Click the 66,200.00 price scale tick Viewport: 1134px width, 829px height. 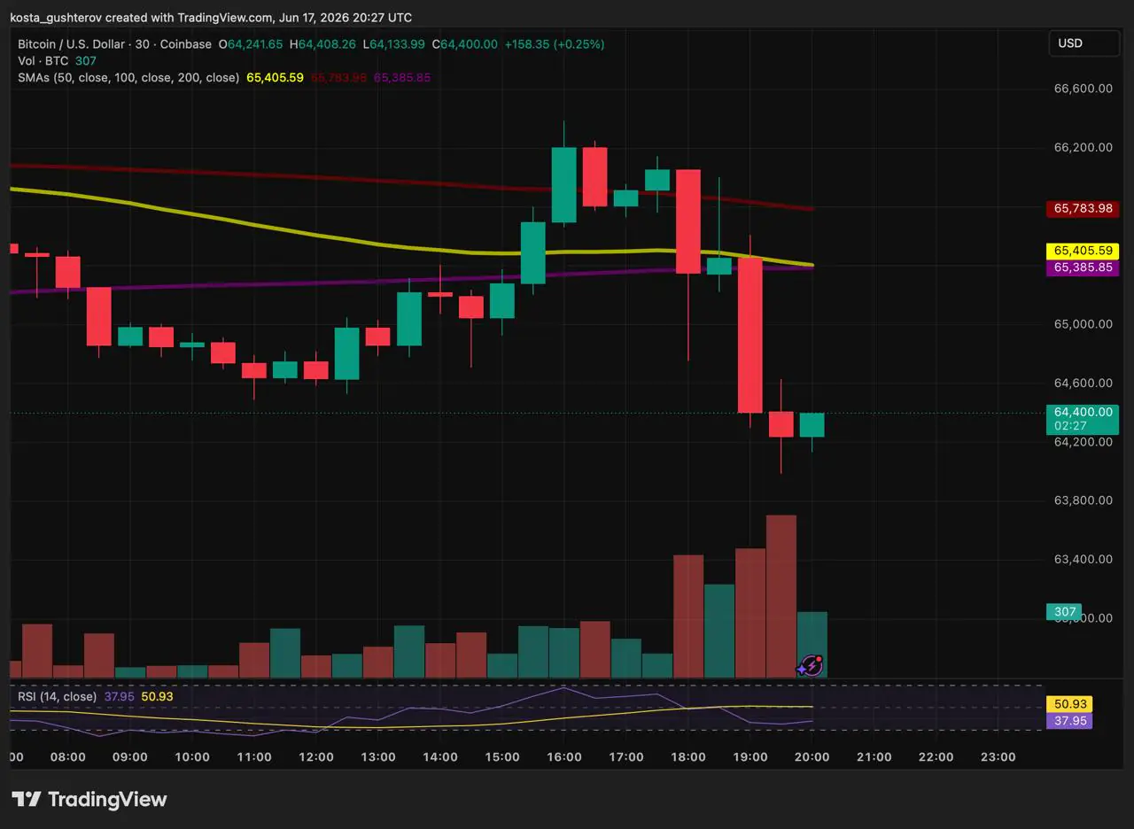point(1083,147)
